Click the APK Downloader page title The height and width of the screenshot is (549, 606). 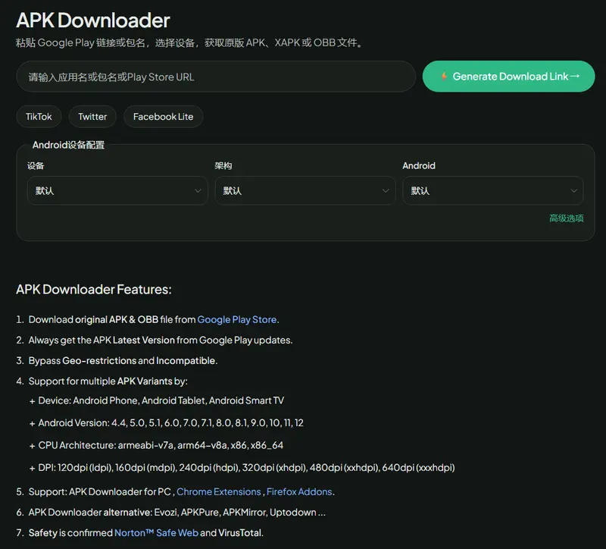[x=92, y=20]
